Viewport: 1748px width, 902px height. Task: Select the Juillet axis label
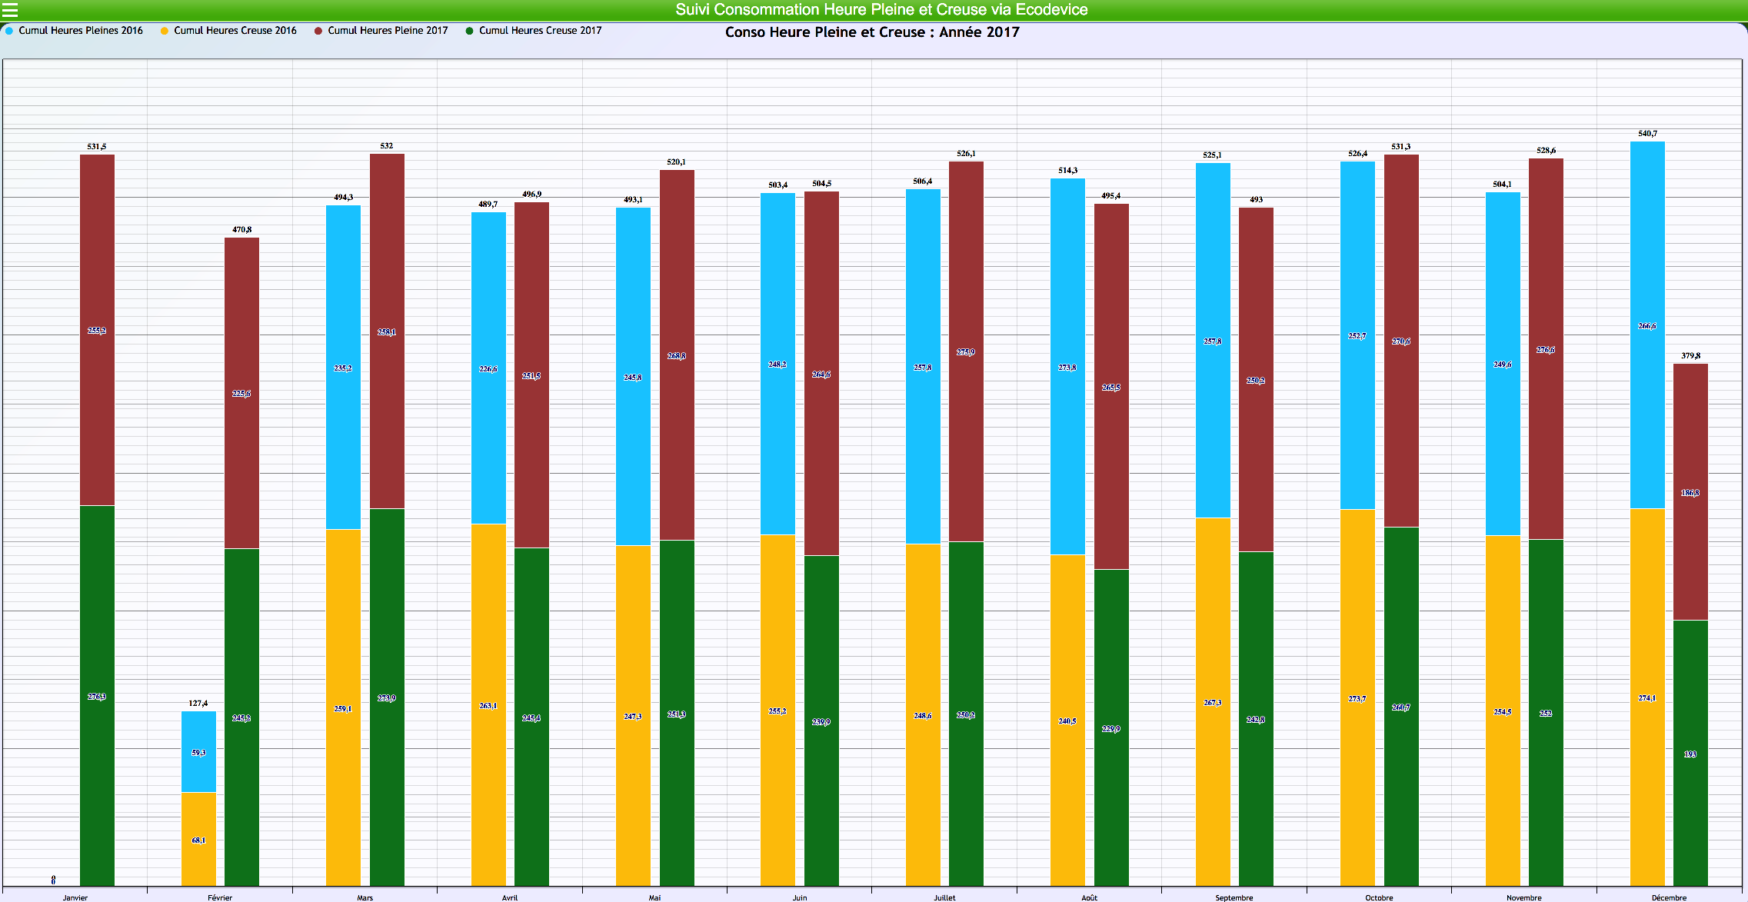(x=944, y=897)
